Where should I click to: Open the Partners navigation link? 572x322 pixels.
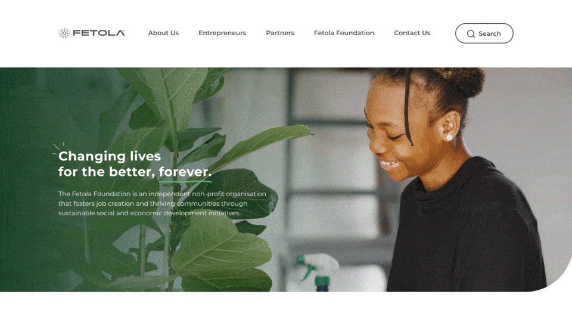coord(280,33)
